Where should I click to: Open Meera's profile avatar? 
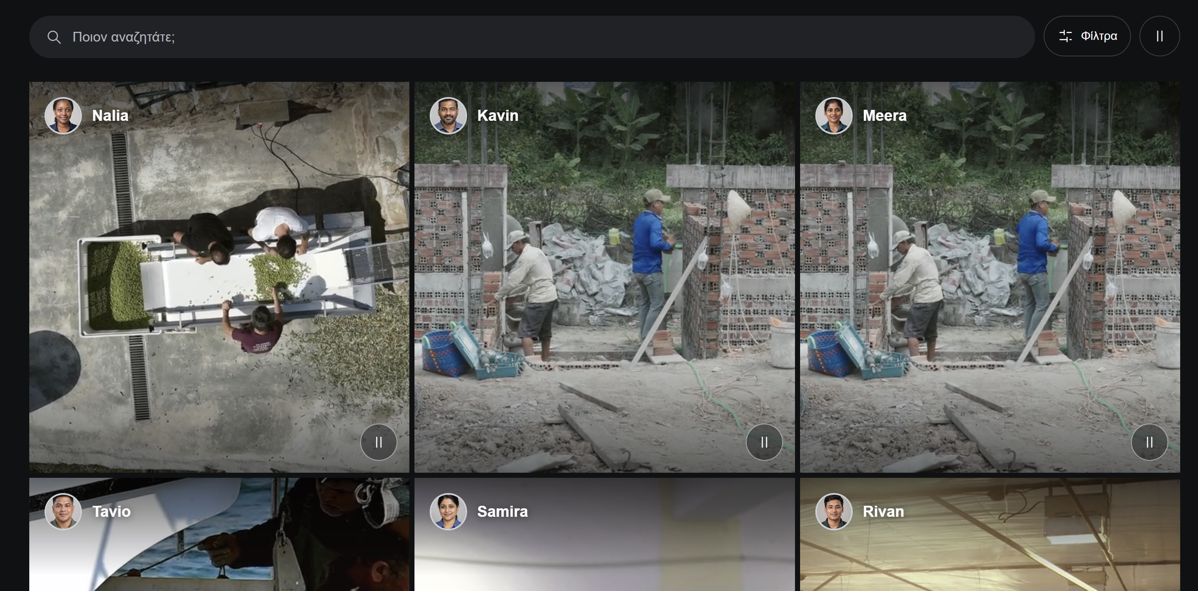point(834,116)
